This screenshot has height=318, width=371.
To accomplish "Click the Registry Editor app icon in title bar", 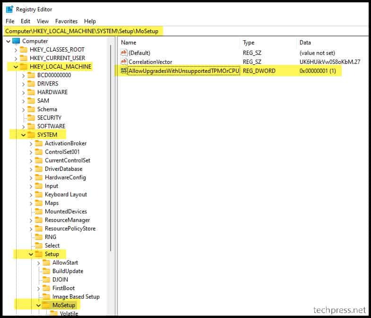I will (9, 9).
